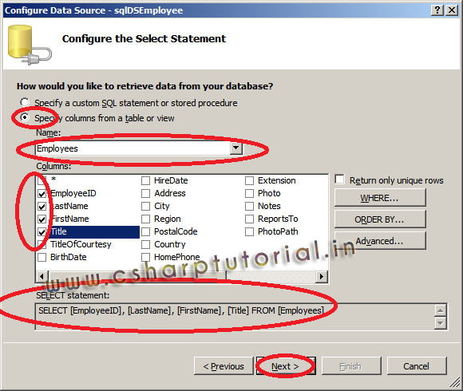Click columns list right scroll arrow
Screen dimensions: 463x391
click(322, 277)
